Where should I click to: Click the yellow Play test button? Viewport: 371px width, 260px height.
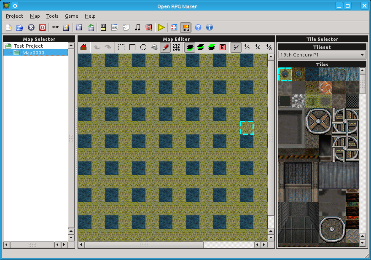[161, 27]
